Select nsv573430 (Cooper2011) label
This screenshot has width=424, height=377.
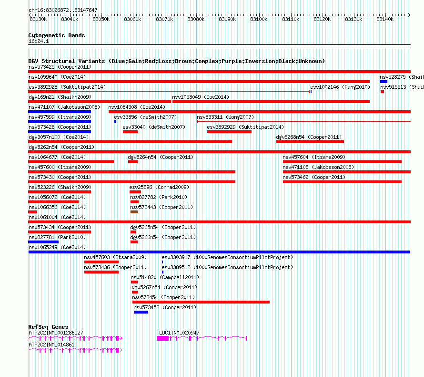60,177
